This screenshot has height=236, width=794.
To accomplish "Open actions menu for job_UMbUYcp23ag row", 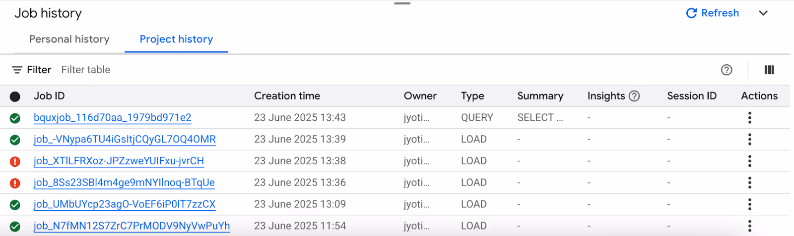I will pyautogui.click(x=750, y=204).
